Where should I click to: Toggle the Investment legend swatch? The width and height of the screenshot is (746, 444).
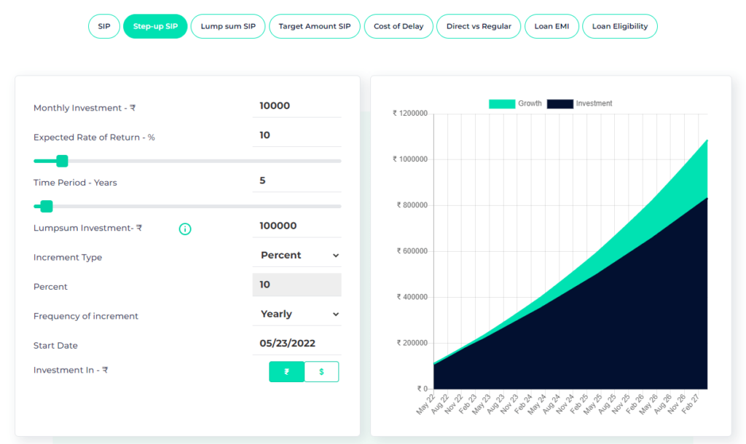click(560, 103)
